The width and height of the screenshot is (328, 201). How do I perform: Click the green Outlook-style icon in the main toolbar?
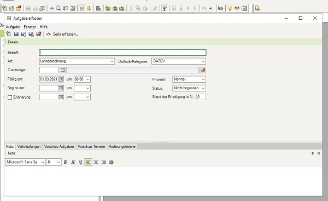point(244,8)
